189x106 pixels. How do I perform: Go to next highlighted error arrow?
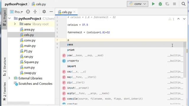click(x=184, y=19)
